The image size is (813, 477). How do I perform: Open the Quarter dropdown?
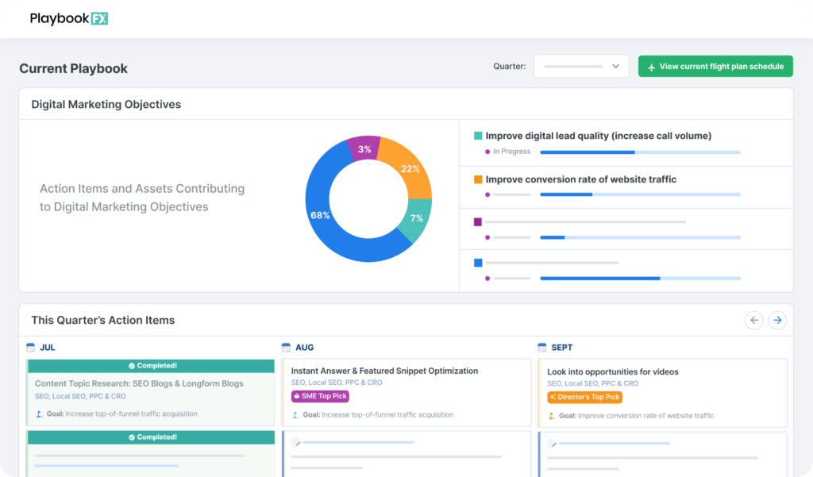581,67
